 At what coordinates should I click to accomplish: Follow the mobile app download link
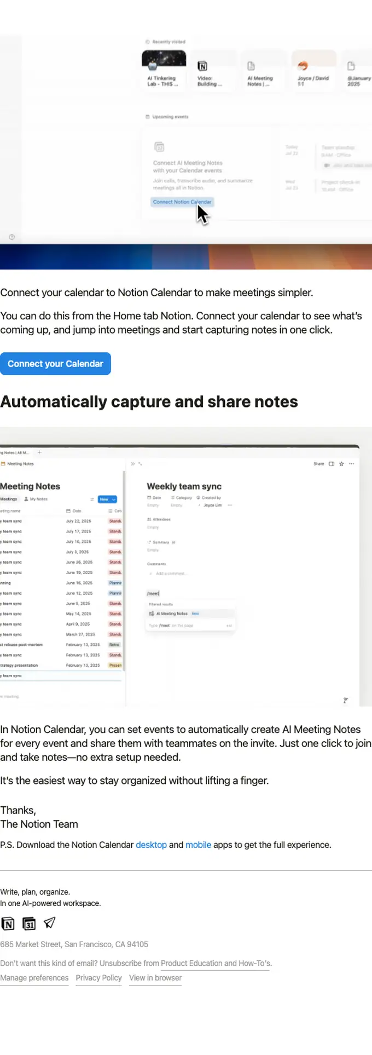(x=198, y=845)
